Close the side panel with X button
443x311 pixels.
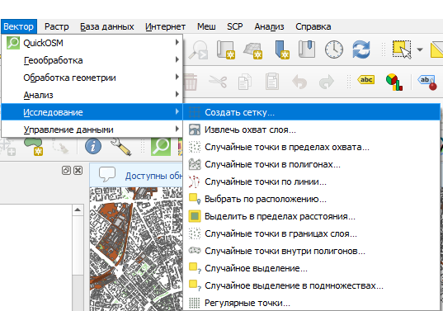point(78,170)
